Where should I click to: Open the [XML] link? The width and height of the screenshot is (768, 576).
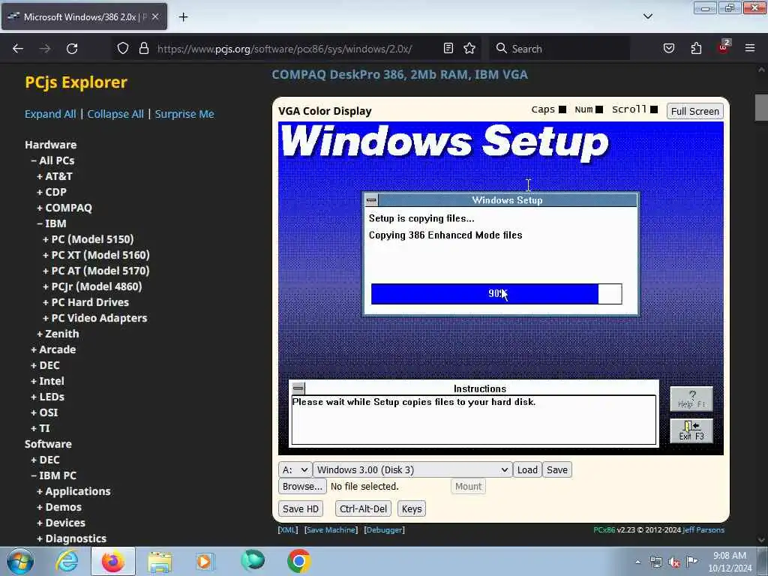(287, 530)
